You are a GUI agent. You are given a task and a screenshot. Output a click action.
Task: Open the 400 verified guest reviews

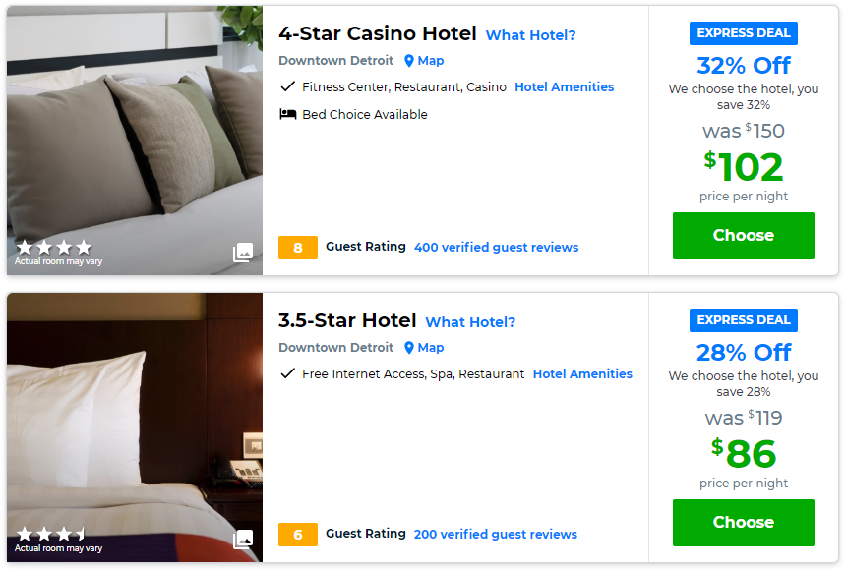point(496,247)
